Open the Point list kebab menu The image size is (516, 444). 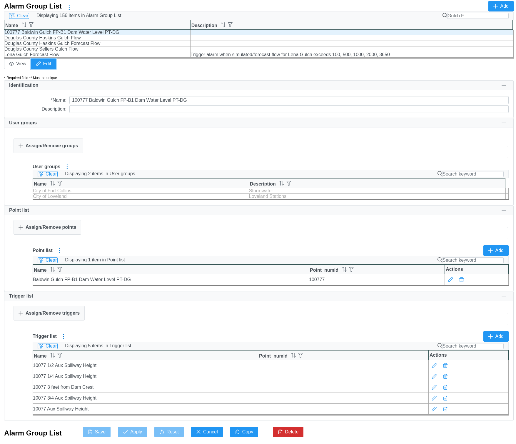click(59, 251)
